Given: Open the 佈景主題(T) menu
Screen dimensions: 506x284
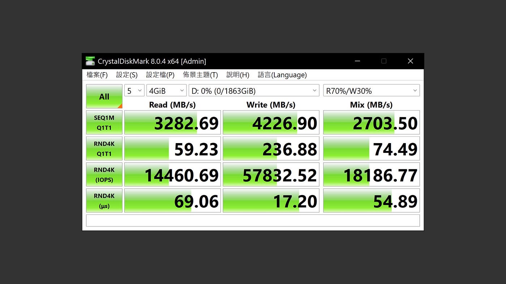Looking at the screenshot, I should [x=201, y=75].
